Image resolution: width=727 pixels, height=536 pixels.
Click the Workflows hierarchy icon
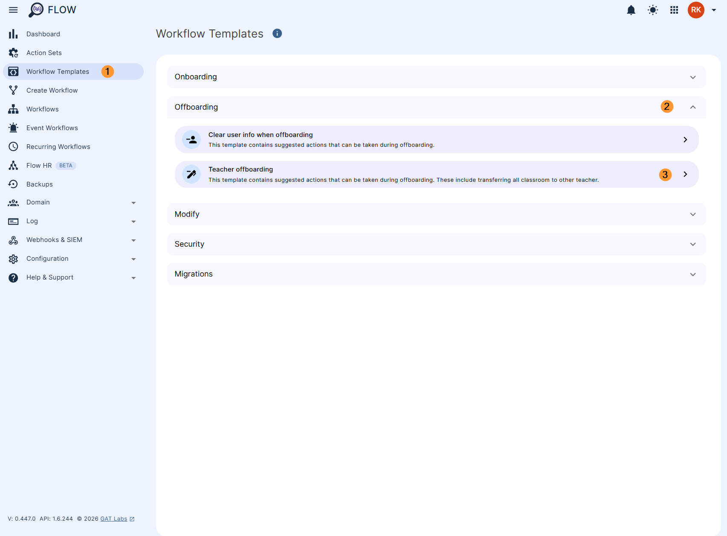13,109
